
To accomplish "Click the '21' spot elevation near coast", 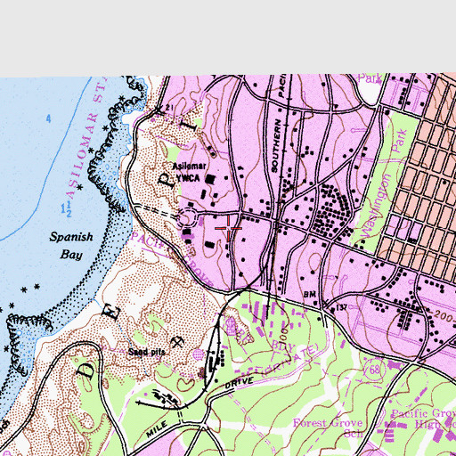I will click(169, 108).
